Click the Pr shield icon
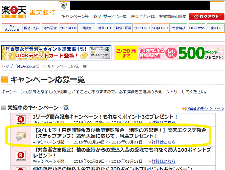Image resolution: width=225 pixels, height=170 pixels. (x=64, y=6)
